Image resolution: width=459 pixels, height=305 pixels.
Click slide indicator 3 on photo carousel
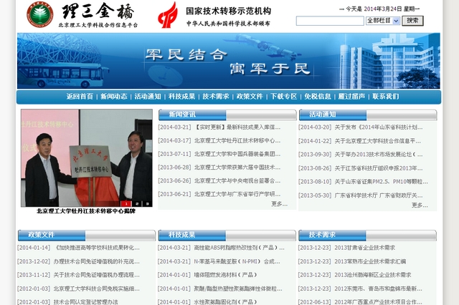[x=147, y=203]
